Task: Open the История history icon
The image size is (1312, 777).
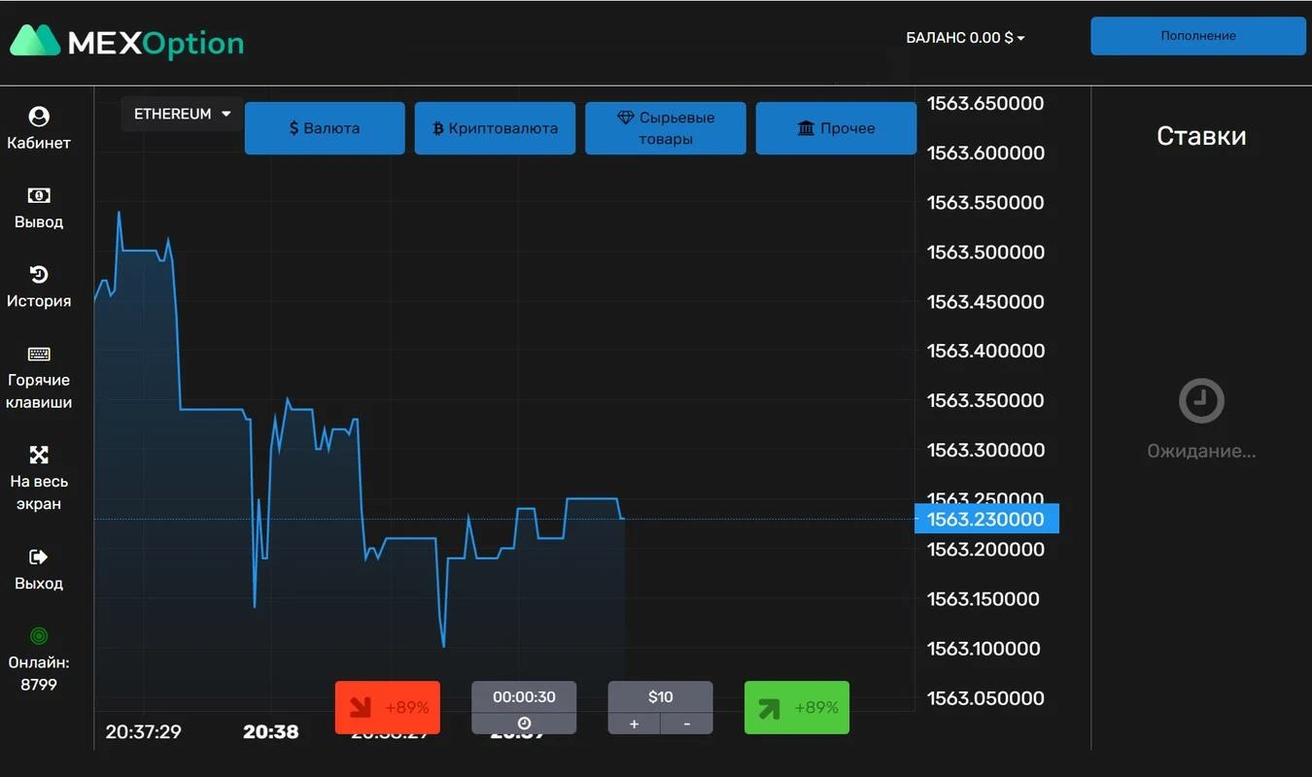Action: (x=39, y=274)
